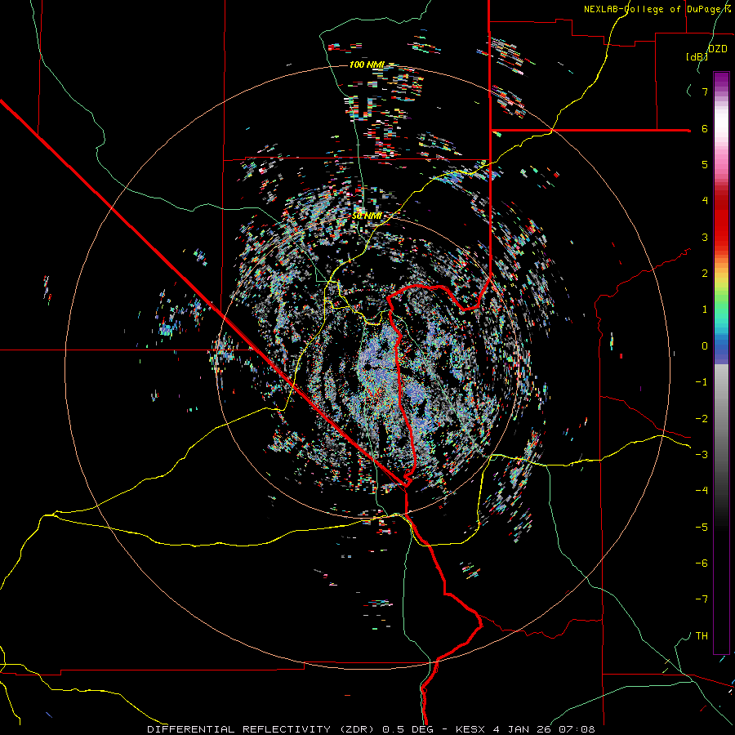Click the -4 dB scale label

[702, 491]
